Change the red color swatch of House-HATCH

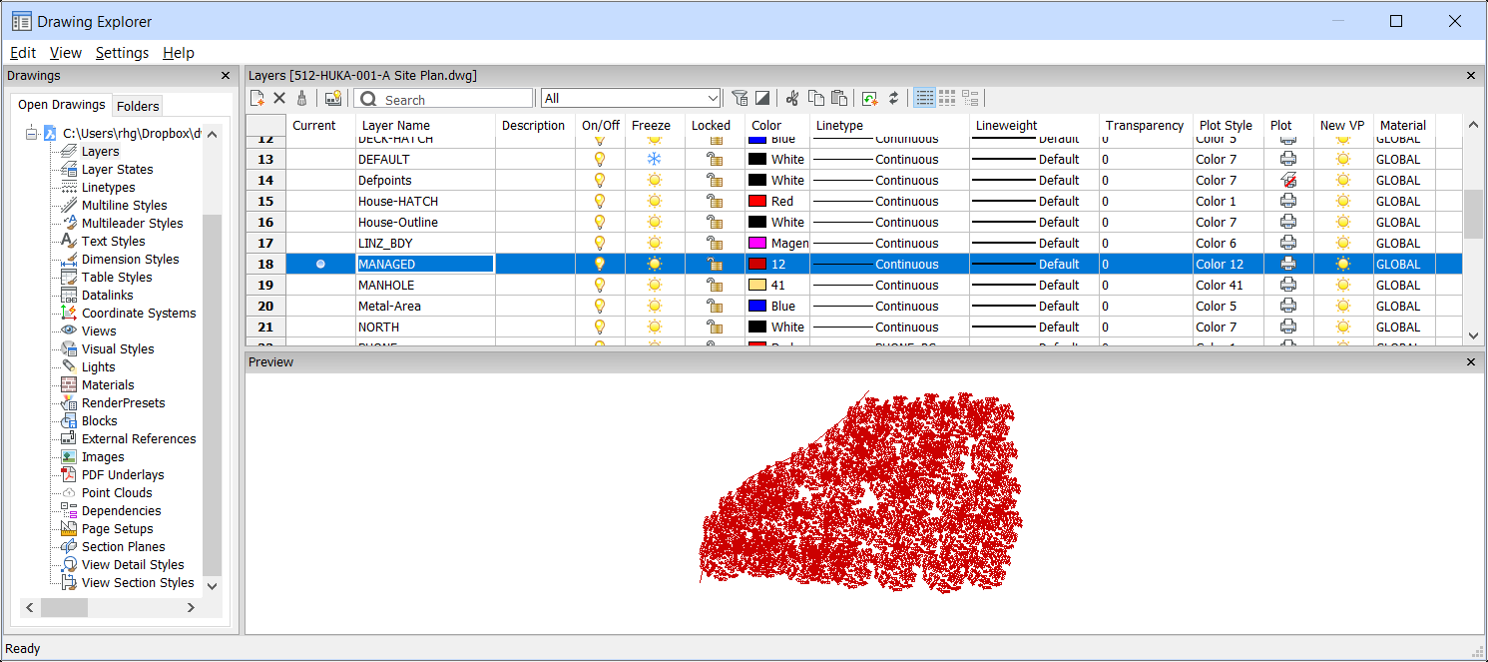click(757, 202)
